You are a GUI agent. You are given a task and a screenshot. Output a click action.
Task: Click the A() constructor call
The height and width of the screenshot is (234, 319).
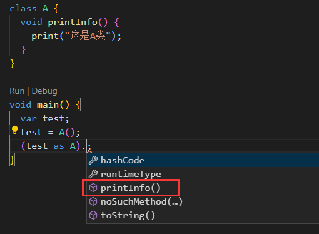click(x=67, y=132)
